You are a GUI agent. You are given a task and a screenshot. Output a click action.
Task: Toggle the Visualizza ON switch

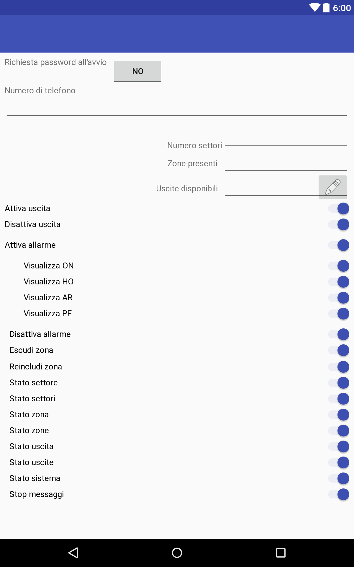pyautogui.click(x=339, y=266)
